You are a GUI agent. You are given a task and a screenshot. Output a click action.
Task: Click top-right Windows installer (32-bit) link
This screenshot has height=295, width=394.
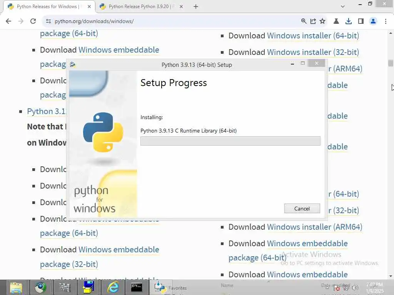[x=313, y=52]
